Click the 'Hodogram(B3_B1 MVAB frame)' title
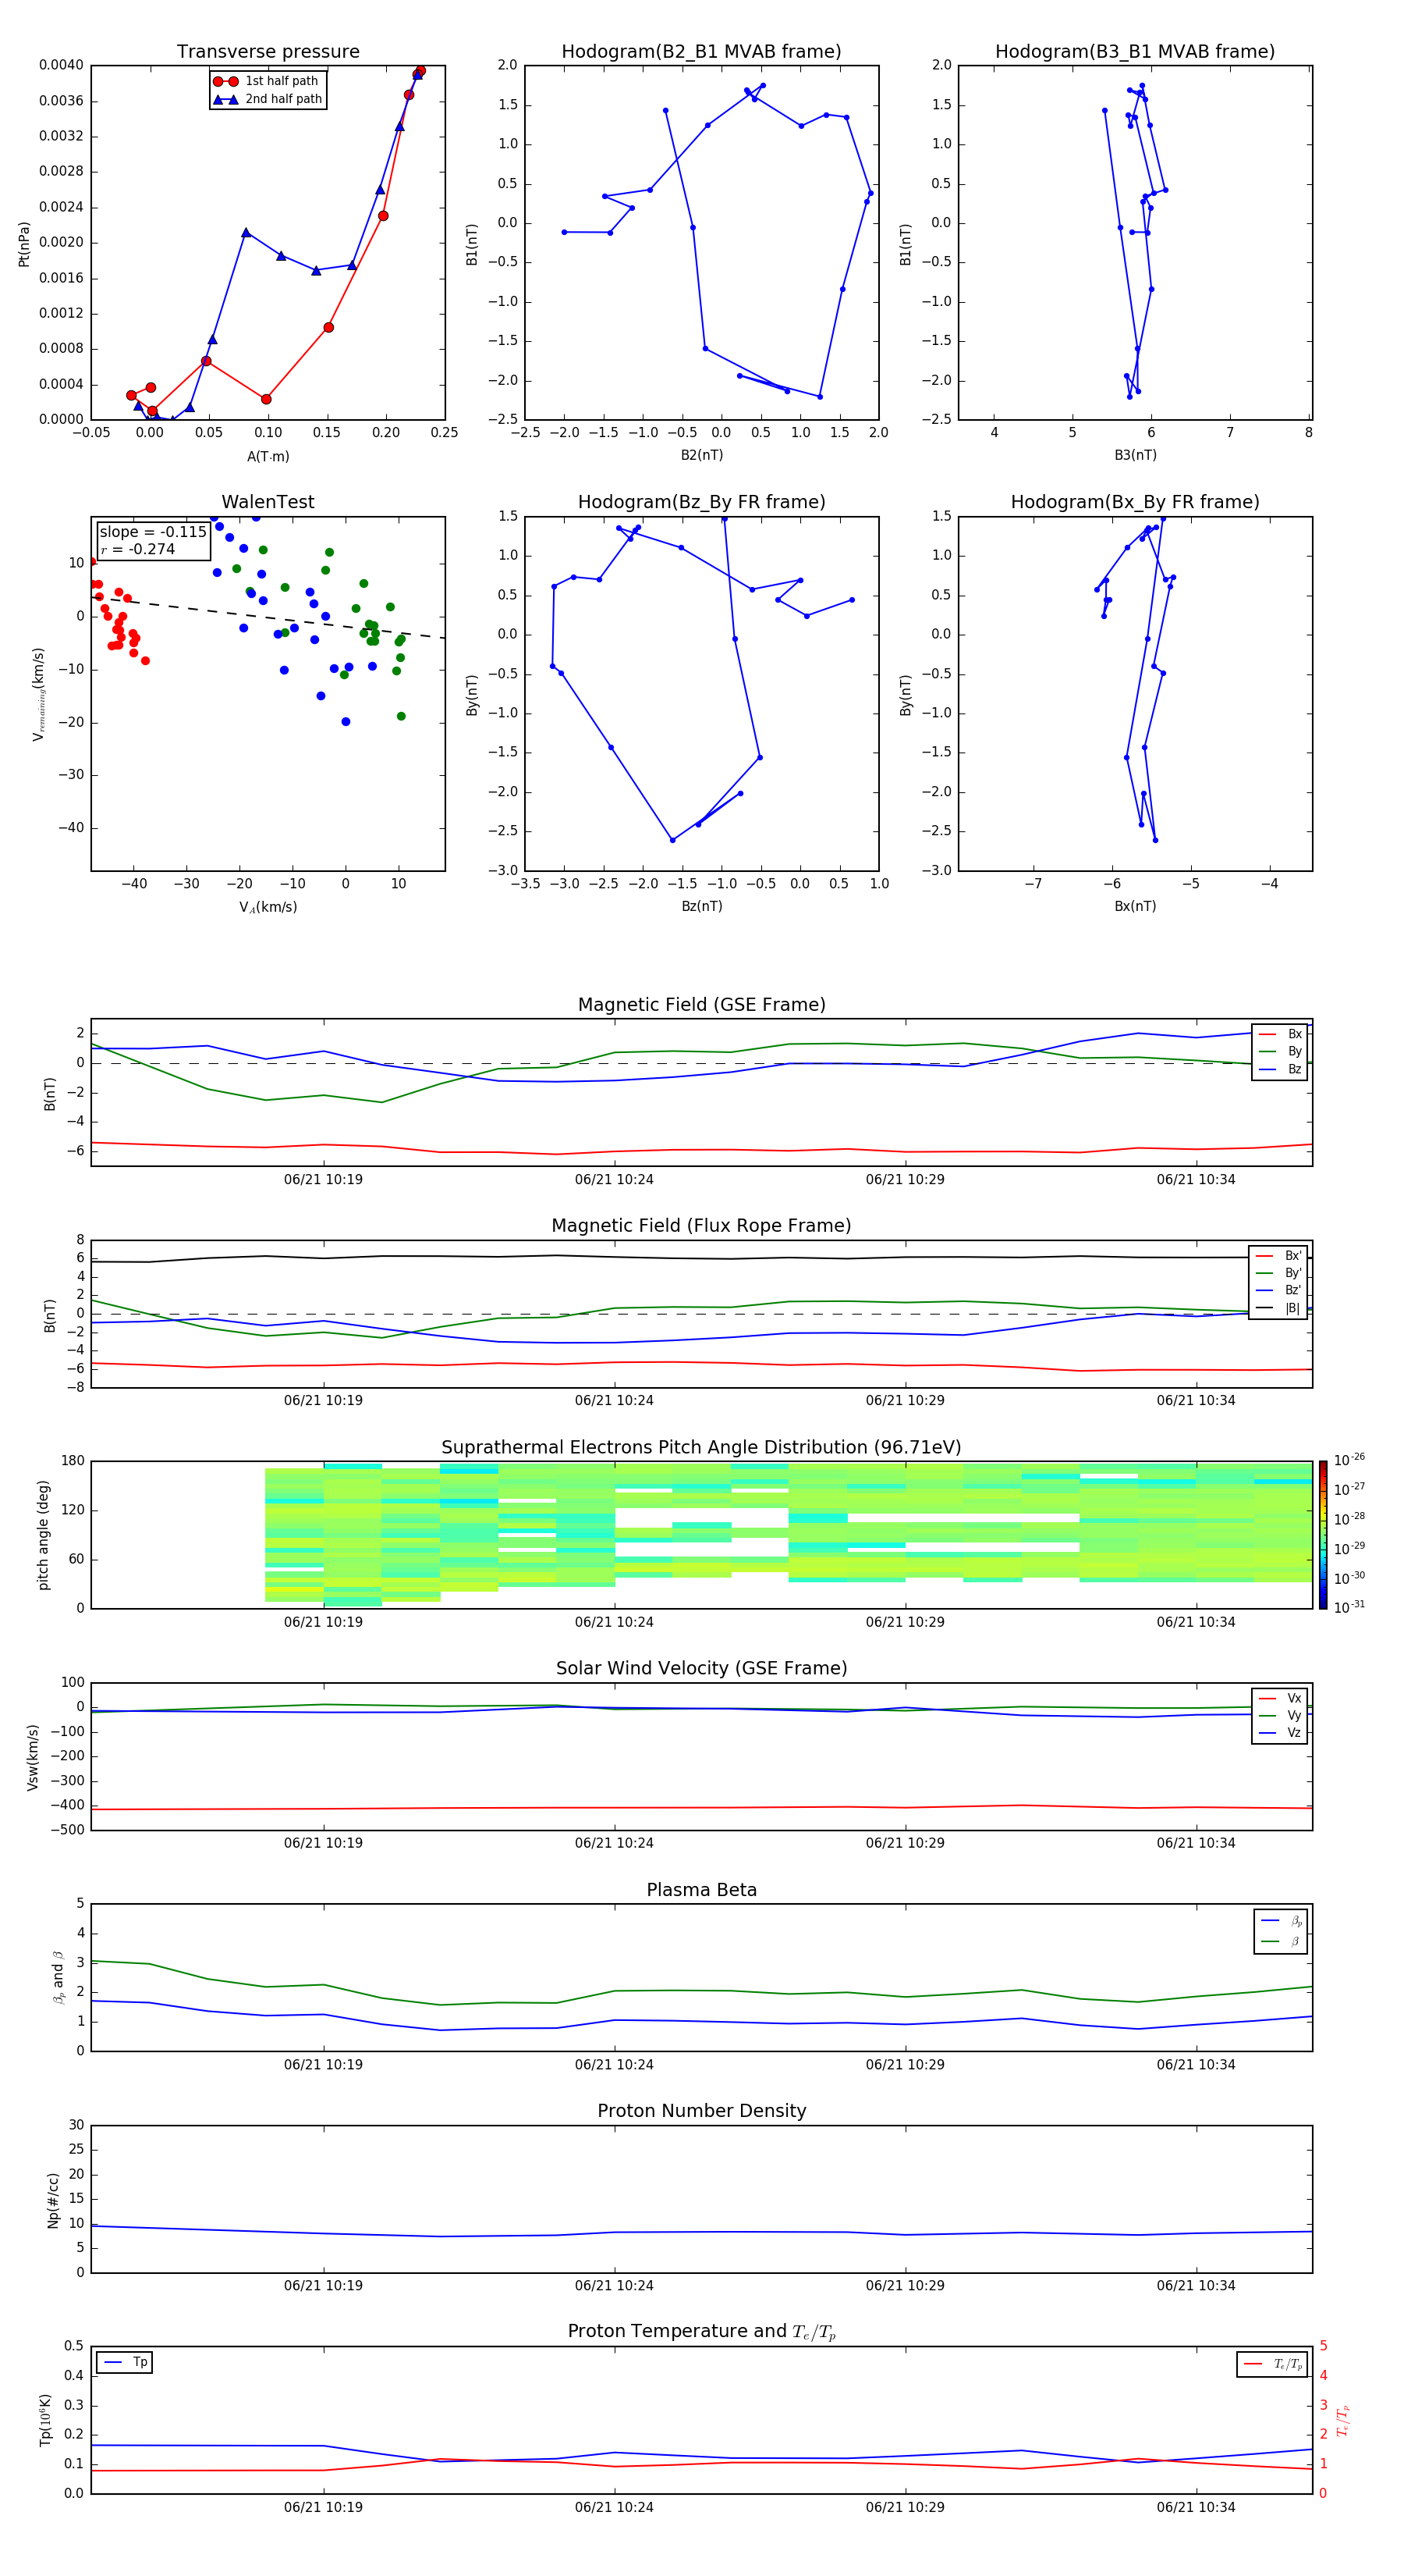 pos(1135,51)
